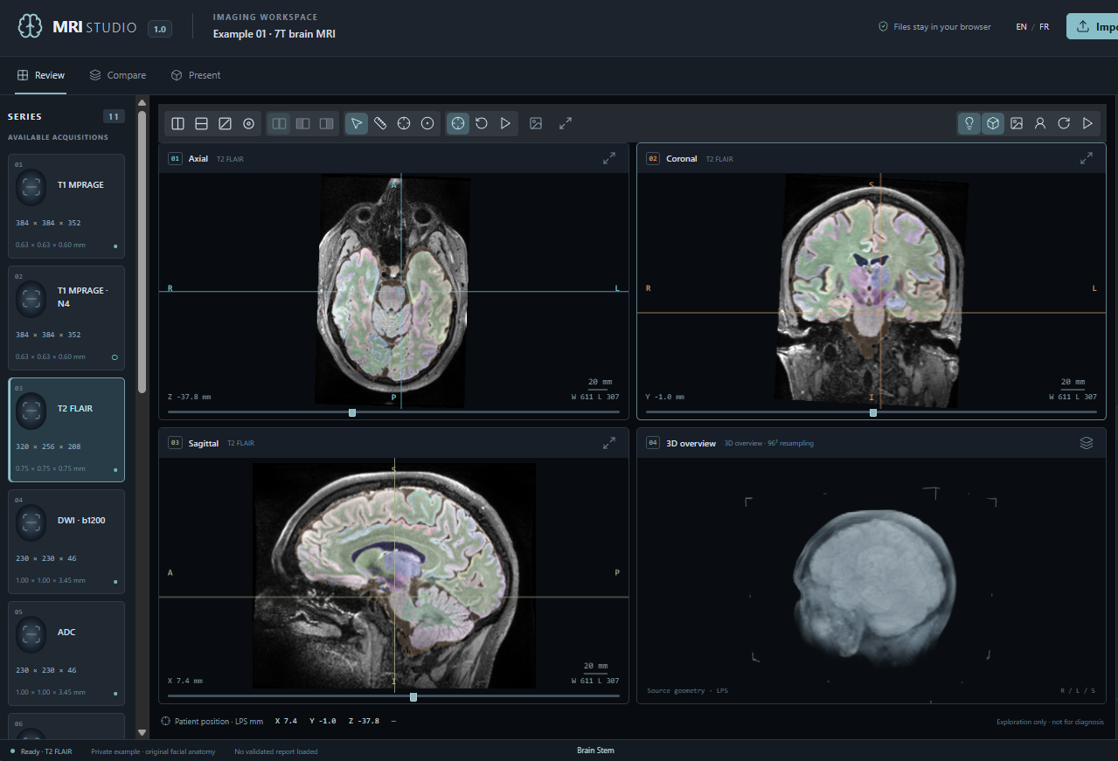Click the Axial 01 viewport number badge
This screenshot has width=1118, height=761.
[x=175, y=159]
